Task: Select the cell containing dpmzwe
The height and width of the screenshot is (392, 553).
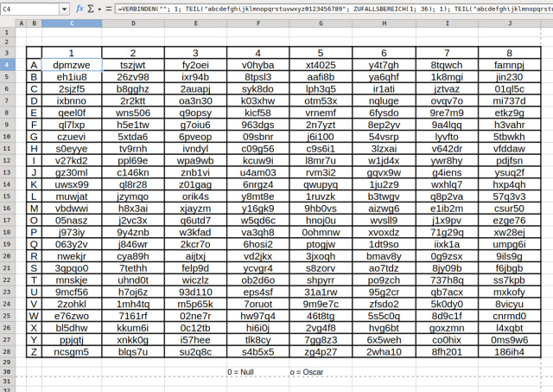Action: pos(72,65)
